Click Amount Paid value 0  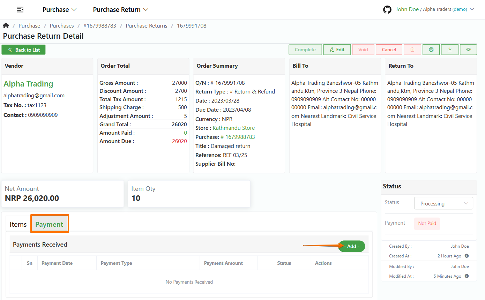pos(185,133)
